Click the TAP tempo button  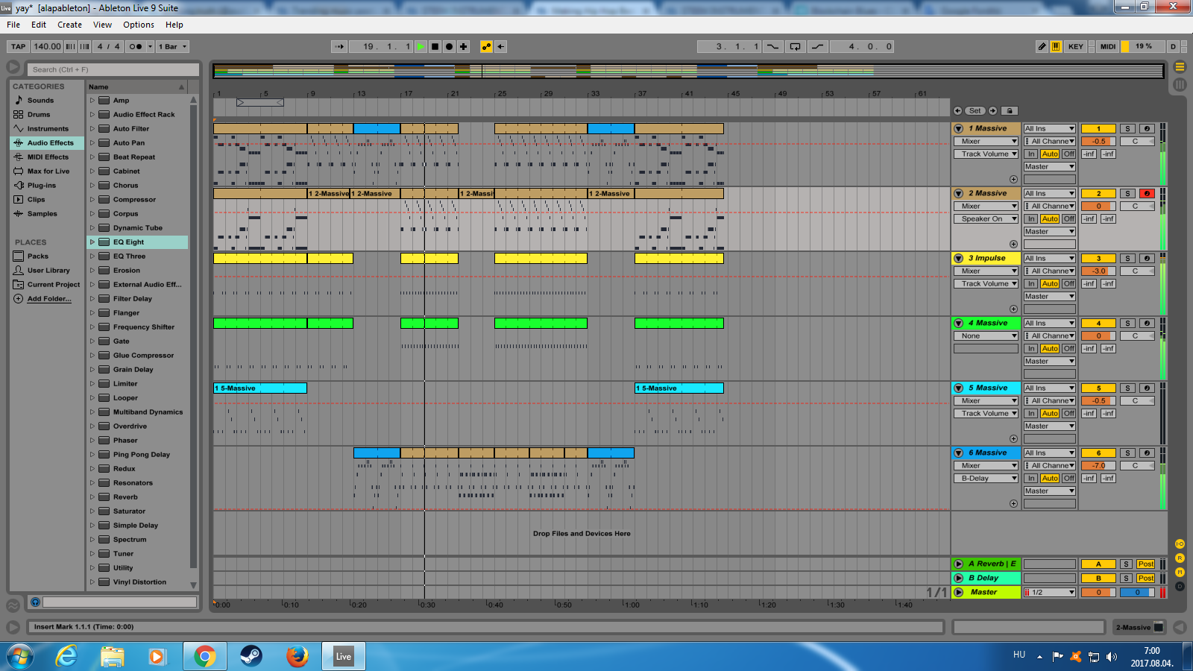pos(19,46)
